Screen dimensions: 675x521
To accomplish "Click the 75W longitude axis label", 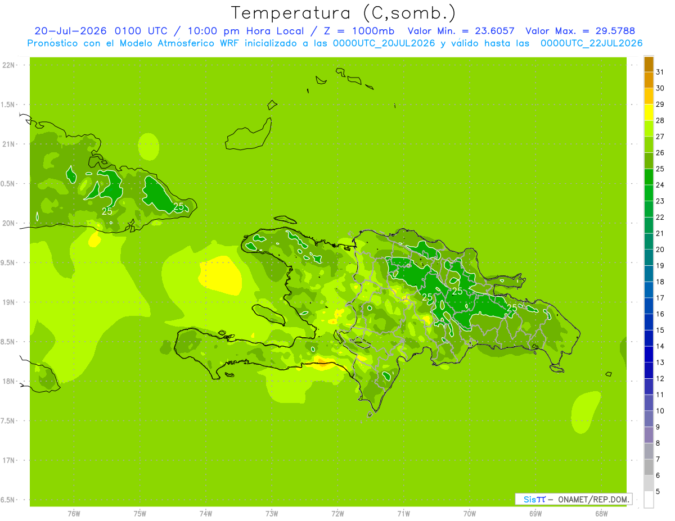I will tap(140, 514).
